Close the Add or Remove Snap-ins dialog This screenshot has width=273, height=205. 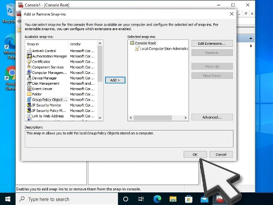231,14
